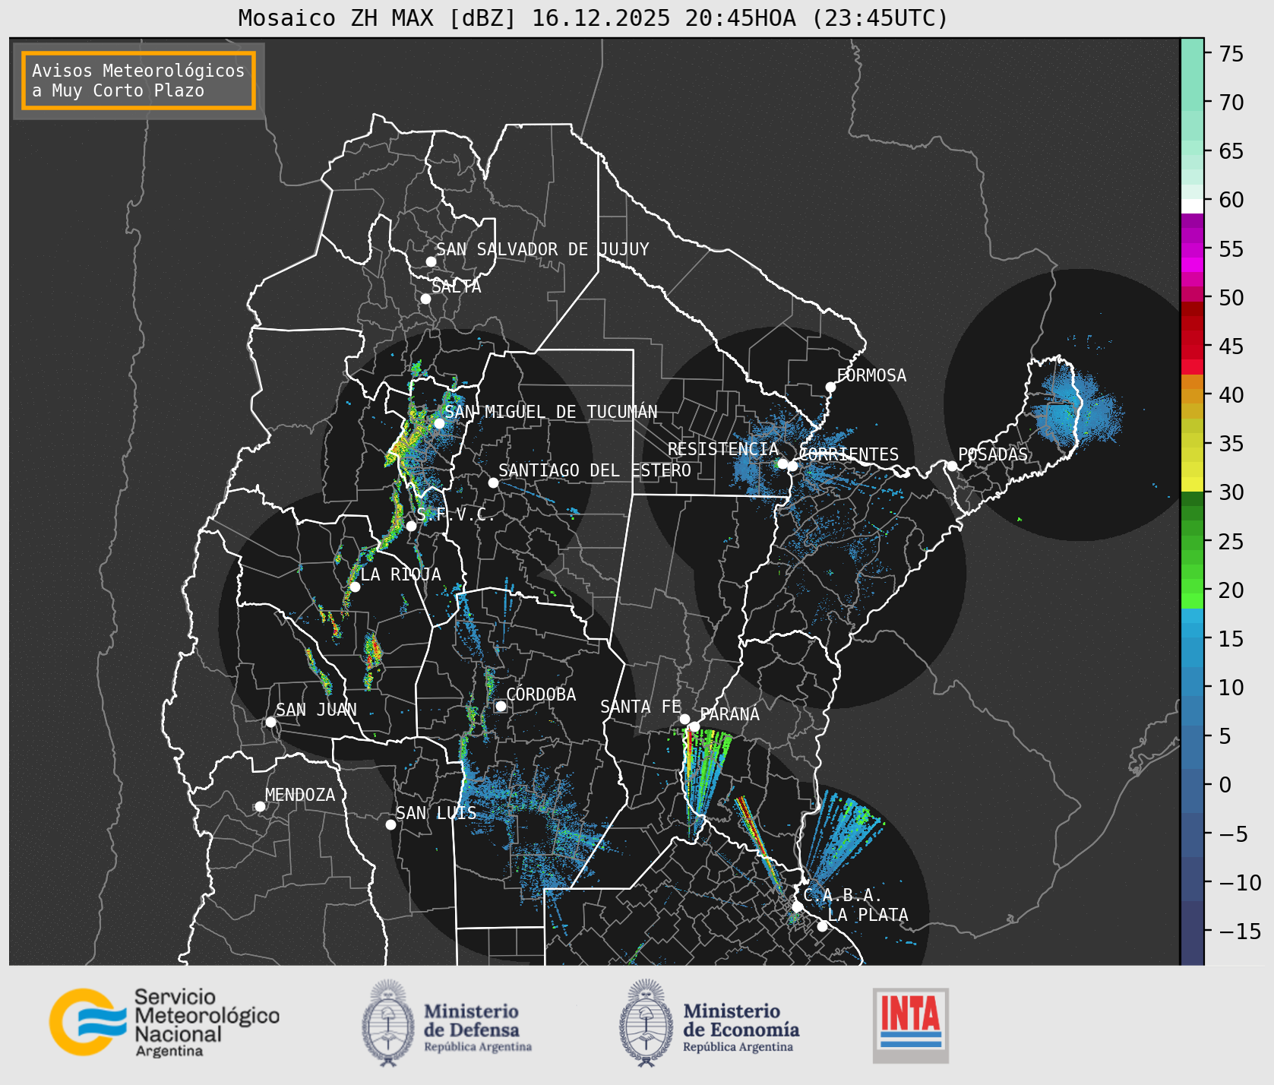Click the POSADAS label text

click(x=993, y=454)
